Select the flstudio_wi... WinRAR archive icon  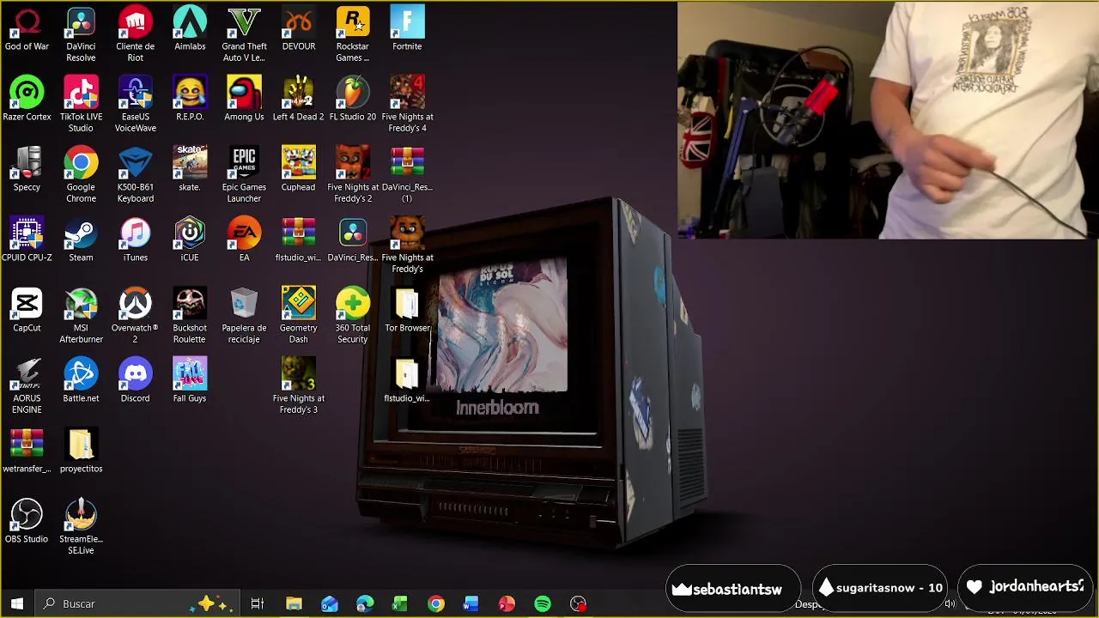pos(298,240)
